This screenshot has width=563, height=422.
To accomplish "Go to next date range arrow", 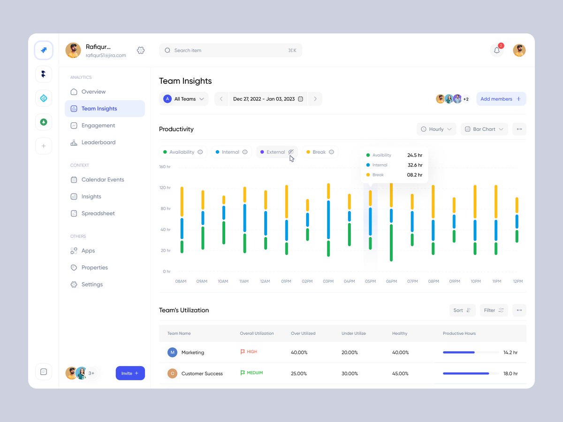I will click(x=315, y=99).
